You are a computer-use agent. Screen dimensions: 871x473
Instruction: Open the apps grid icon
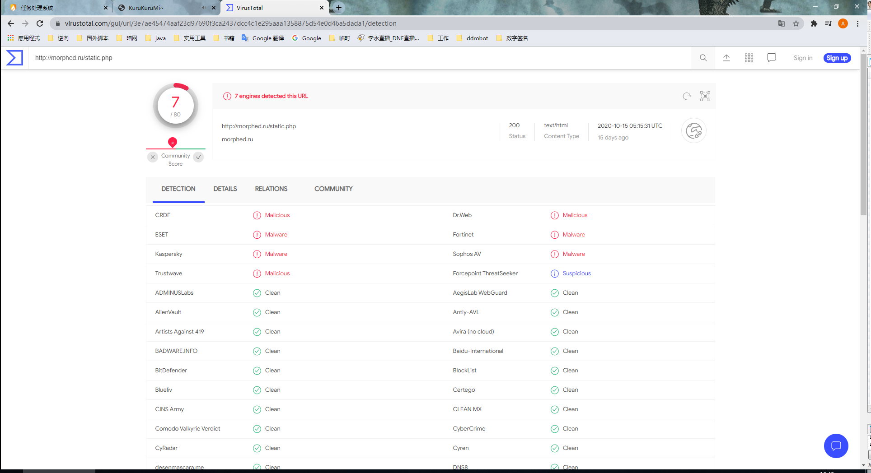point(749,58)
